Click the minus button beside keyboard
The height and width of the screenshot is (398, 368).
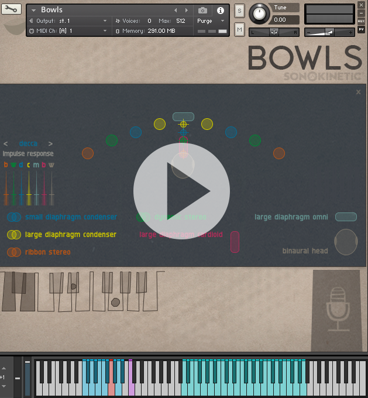(18, 378)
